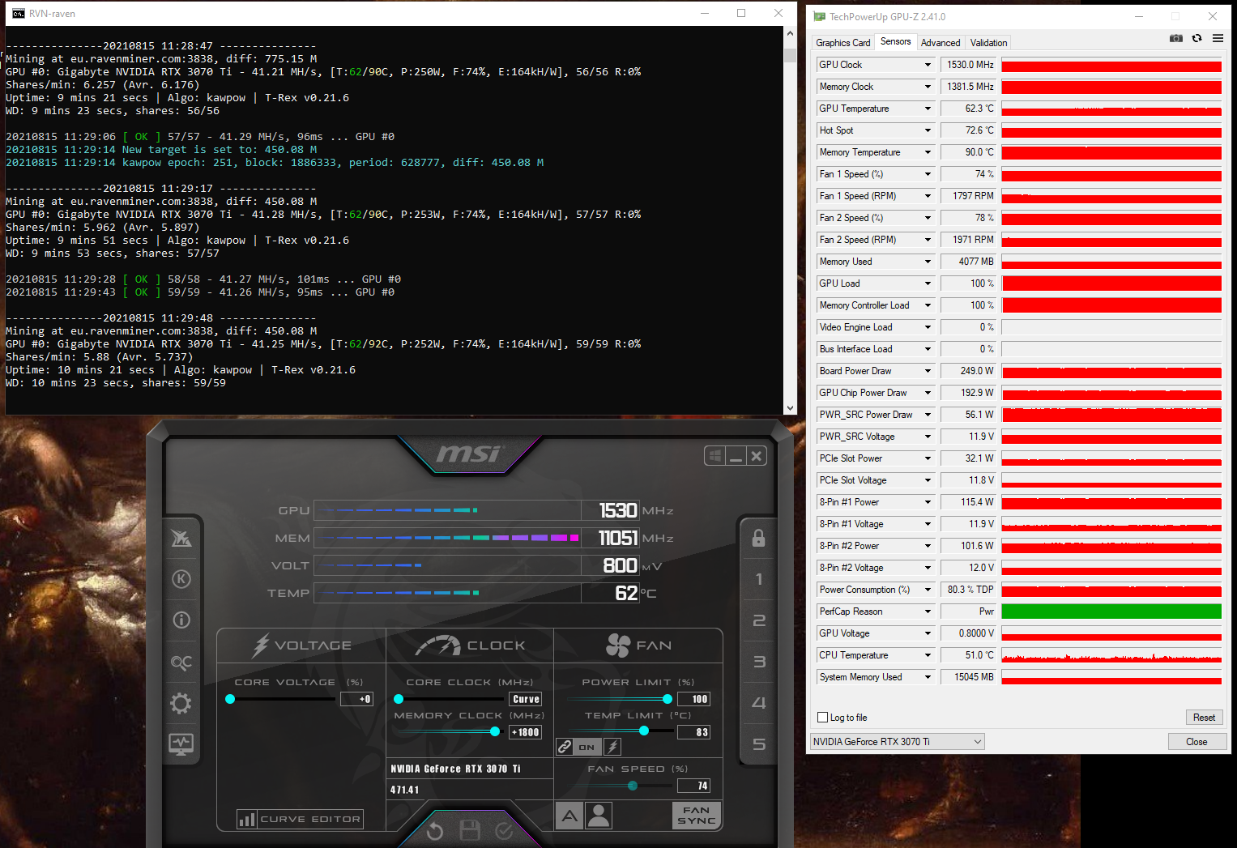Click the K icon in Afterburner sidebar

coord(181,579)
